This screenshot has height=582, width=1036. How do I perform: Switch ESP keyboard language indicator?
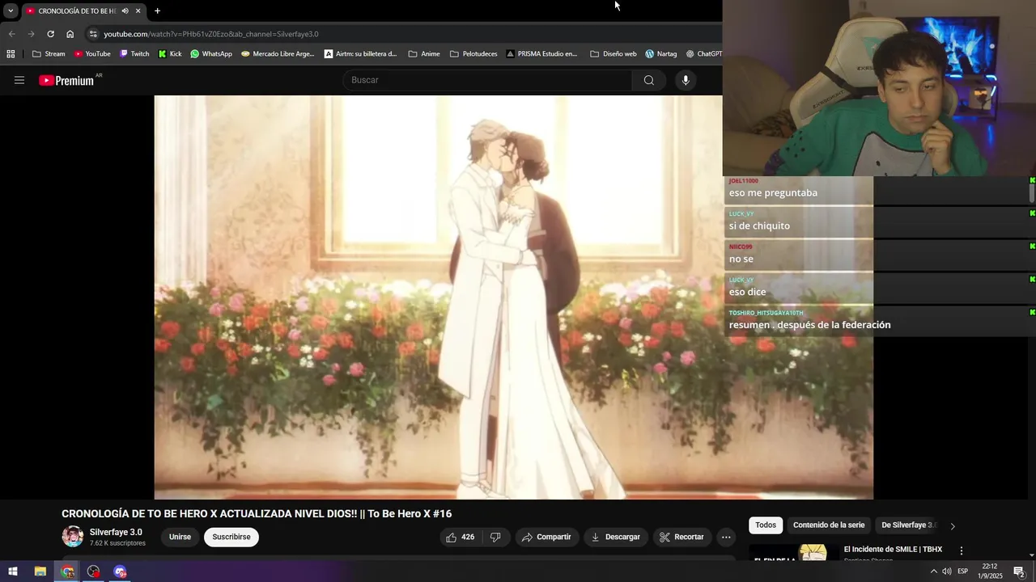click(963, 571)
